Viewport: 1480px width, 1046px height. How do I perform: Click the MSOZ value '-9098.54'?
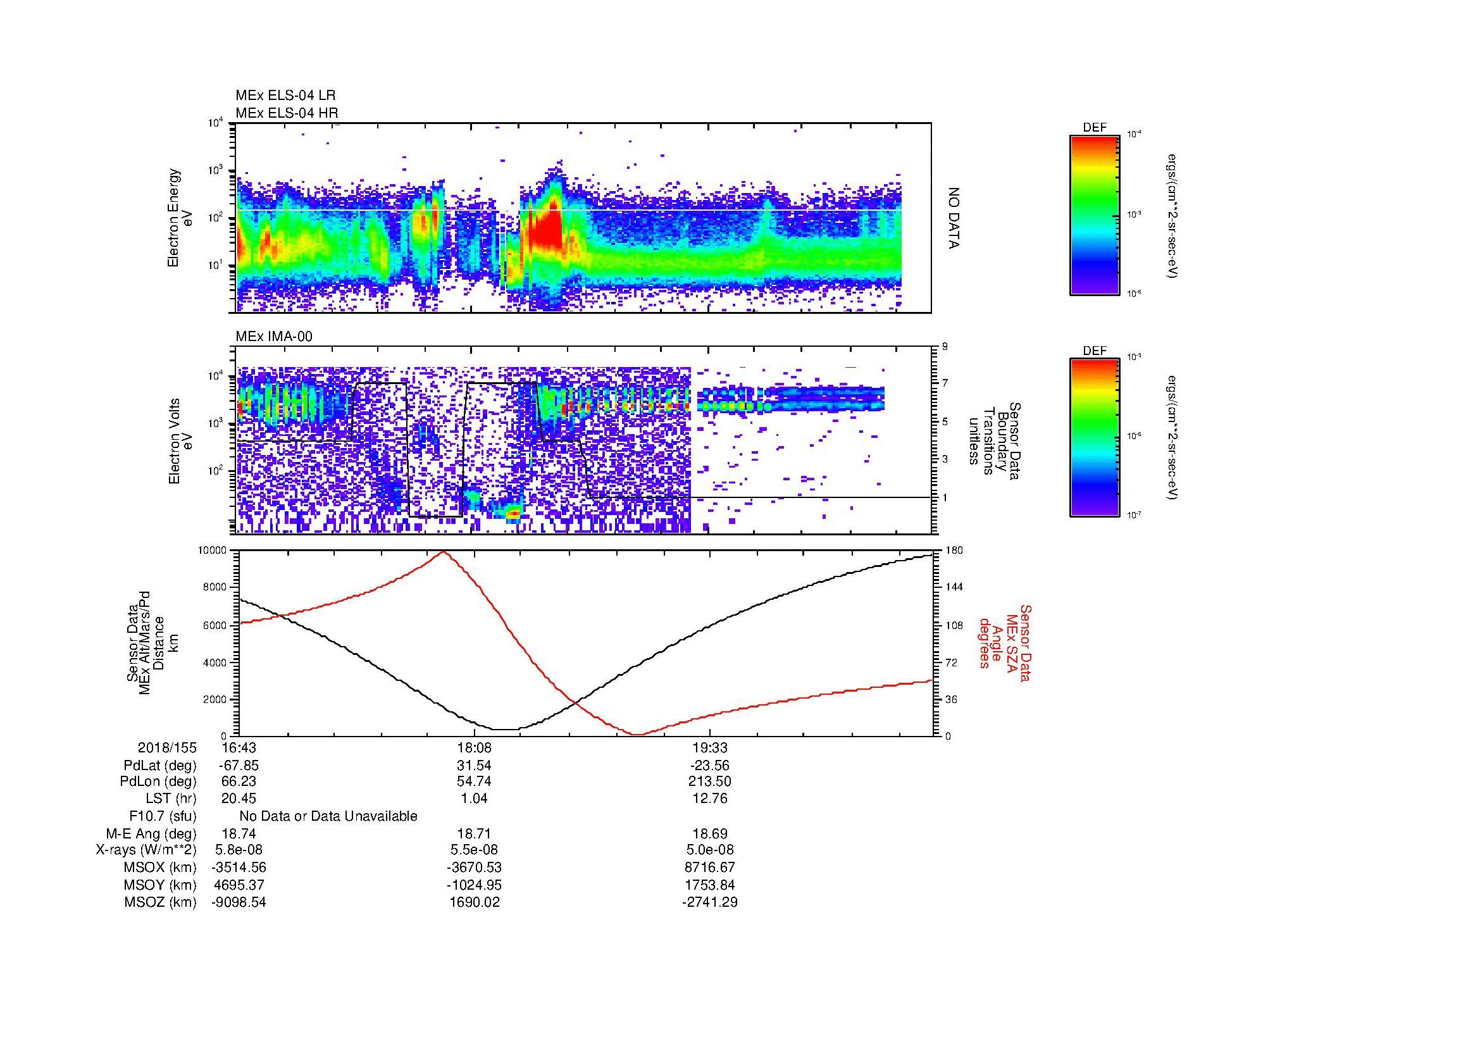click(239, 902)
